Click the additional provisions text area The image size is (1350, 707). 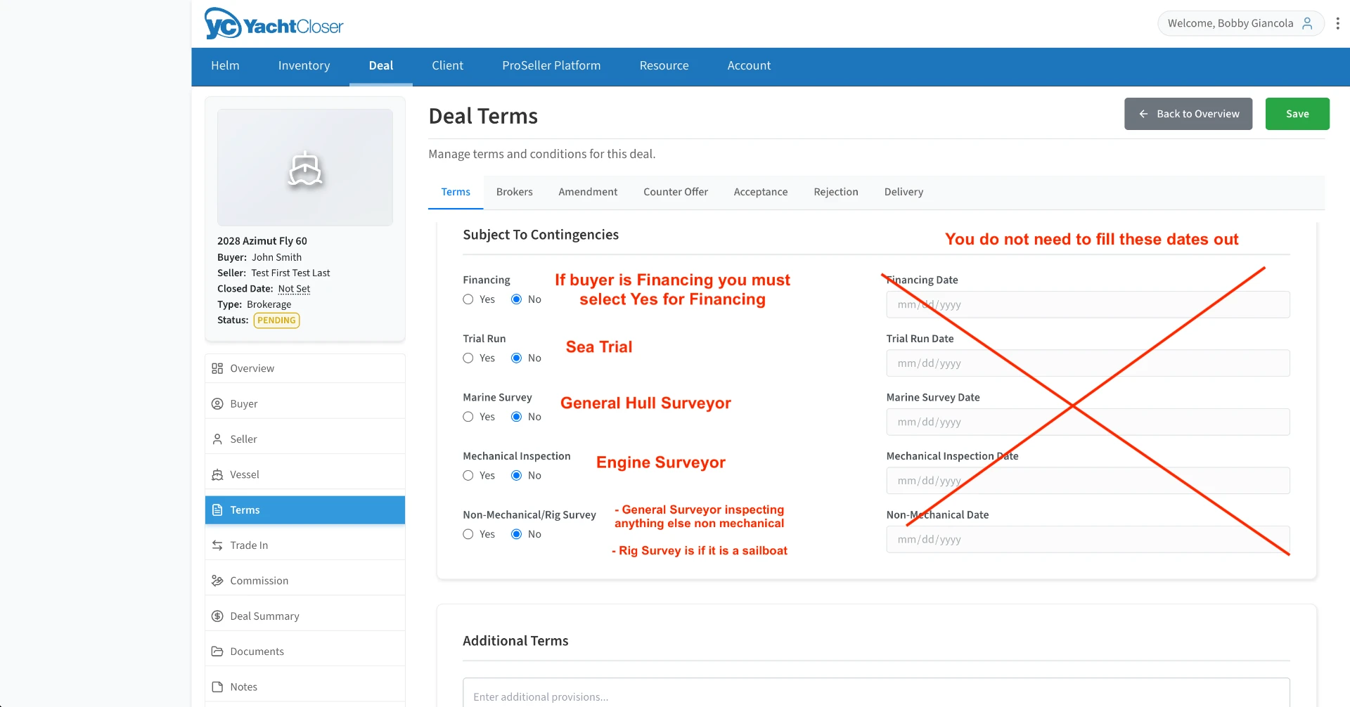coord(876,693)
